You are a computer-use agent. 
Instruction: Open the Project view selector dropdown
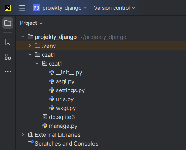(31, 23)
